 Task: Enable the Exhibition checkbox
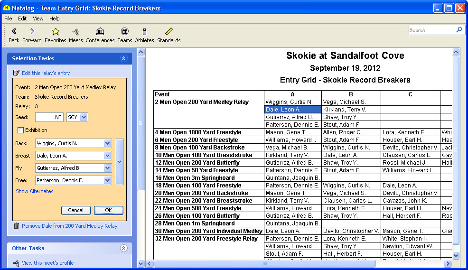20,130
